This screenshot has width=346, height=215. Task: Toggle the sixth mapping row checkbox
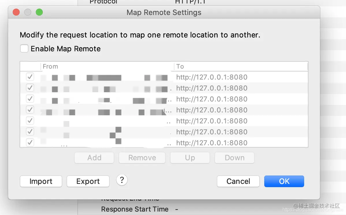coord(30,131)
